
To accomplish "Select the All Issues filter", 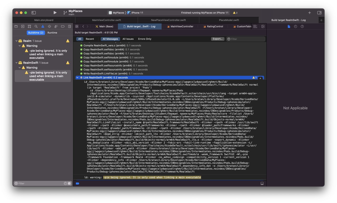I will coord(128,39).
